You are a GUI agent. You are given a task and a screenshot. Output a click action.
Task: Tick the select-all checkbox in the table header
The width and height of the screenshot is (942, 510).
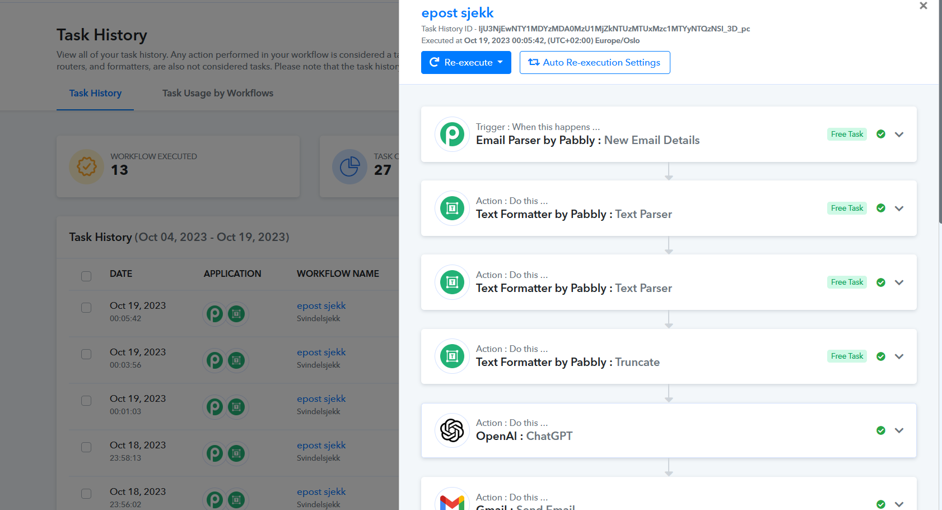86,276
